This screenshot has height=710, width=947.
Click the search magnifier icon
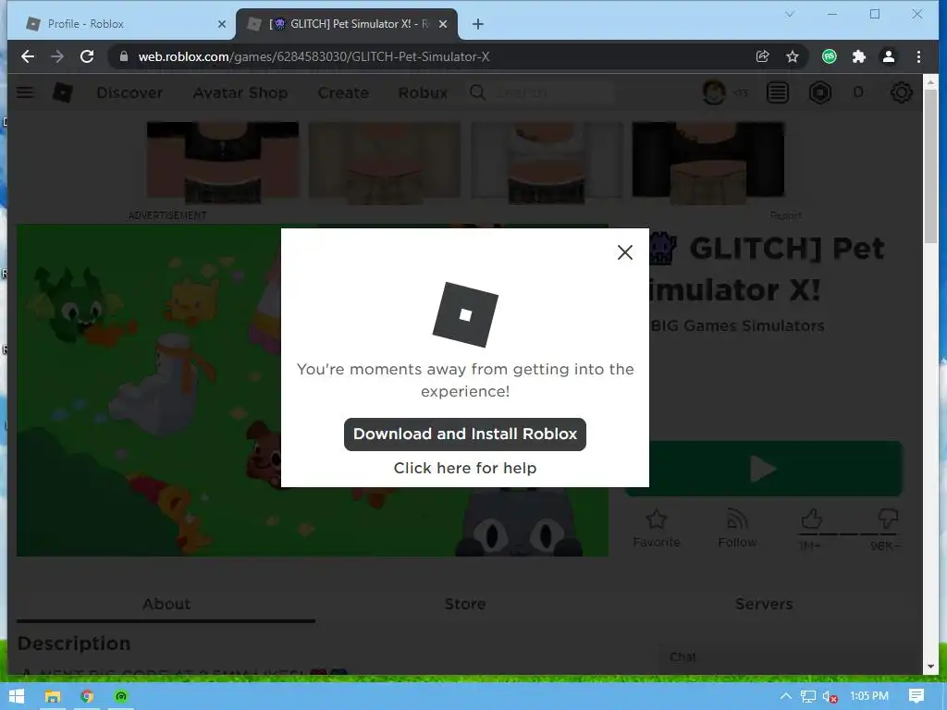tap(477, 92)
